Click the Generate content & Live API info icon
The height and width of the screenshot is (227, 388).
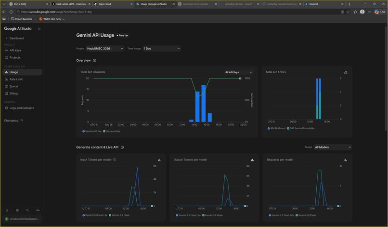[x=122, y=147]
